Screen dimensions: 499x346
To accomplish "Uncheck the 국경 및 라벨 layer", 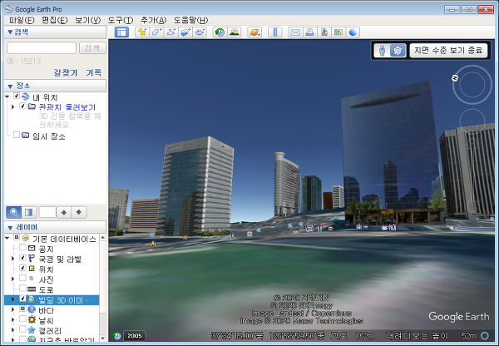I will click(22, 258).
